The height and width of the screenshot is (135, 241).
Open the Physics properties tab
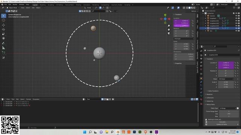pyautogui.click(x=201, y=89)
